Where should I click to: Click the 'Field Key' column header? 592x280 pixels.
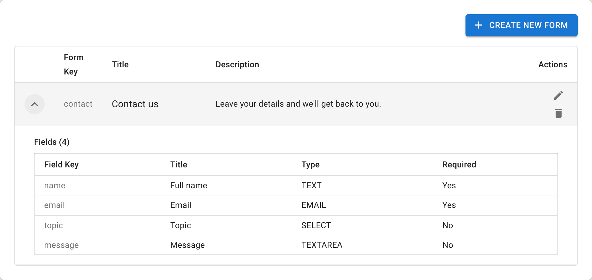pos(61,164)
